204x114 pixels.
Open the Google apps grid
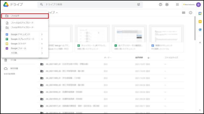(177, 5)
